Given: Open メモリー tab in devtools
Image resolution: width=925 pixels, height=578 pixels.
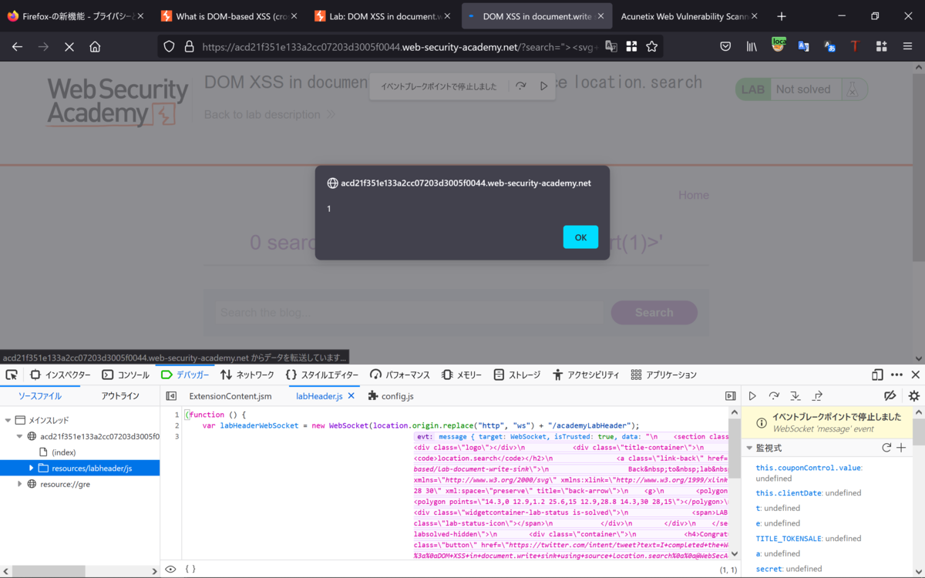Looking at the screenshot, I should tap(462, 375).
